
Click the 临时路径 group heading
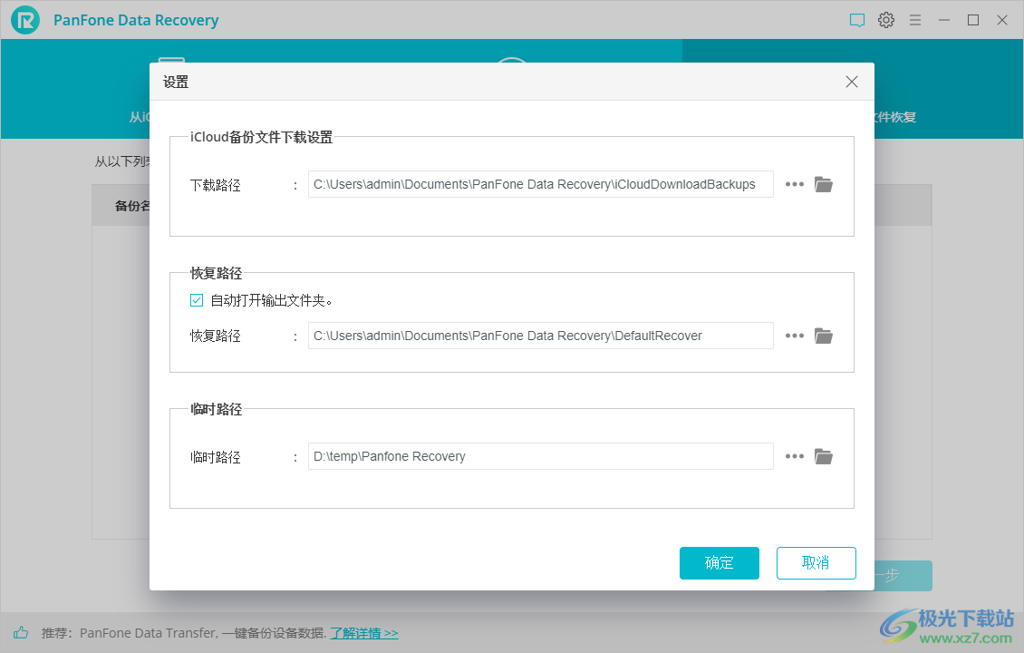(x=217, y=409)
